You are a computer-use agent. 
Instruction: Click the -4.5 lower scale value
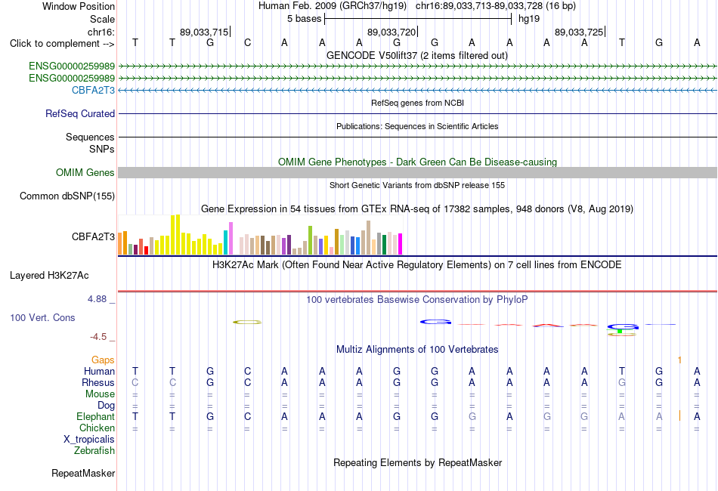[98, 337]
